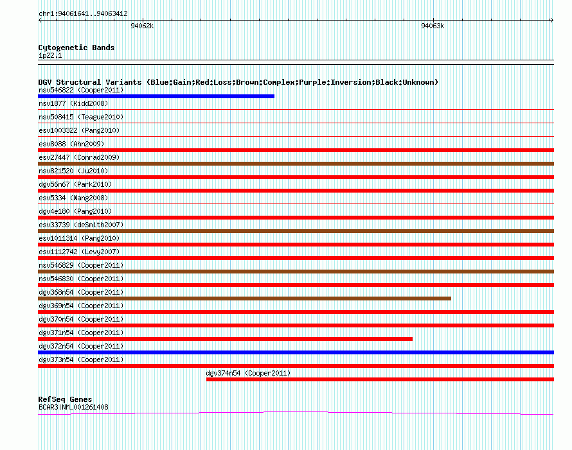Screen dimensions: 572x450
Task: Open dgv368n54 (Cooper2011) variant label
Action: pos(81,292)
